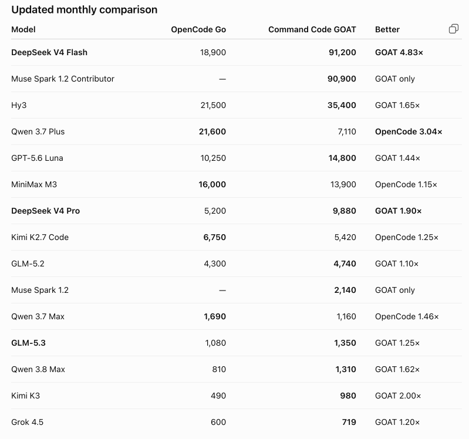
Task: Select the Model column header
Action: [23, 29]
